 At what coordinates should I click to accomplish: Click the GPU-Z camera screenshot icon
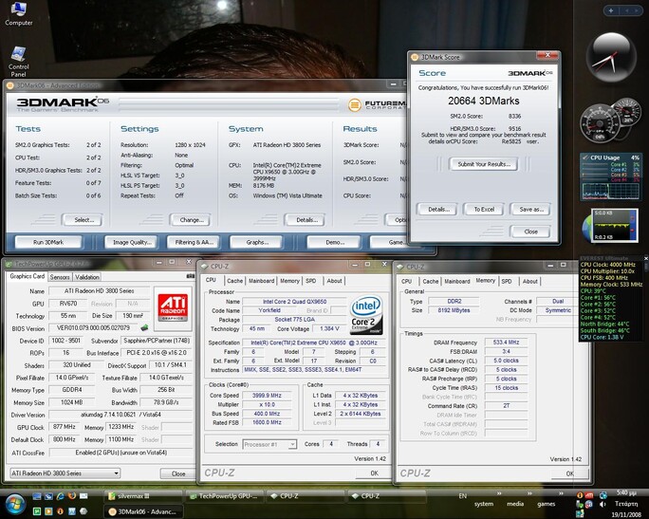point(191,276)
